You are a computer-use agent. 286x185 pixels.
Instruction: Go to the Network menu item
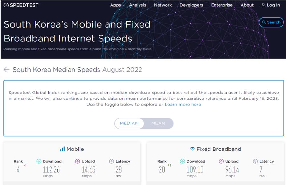tap(163, 5)
